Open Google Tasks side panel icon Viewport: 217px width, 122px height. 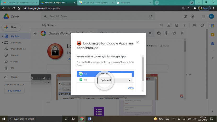[213, 44]
